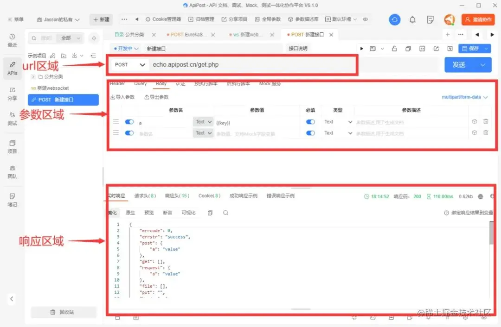Screen dimensions: 501x327
Task: Copy the response using the copy icon
Action: tap(210, 213)
